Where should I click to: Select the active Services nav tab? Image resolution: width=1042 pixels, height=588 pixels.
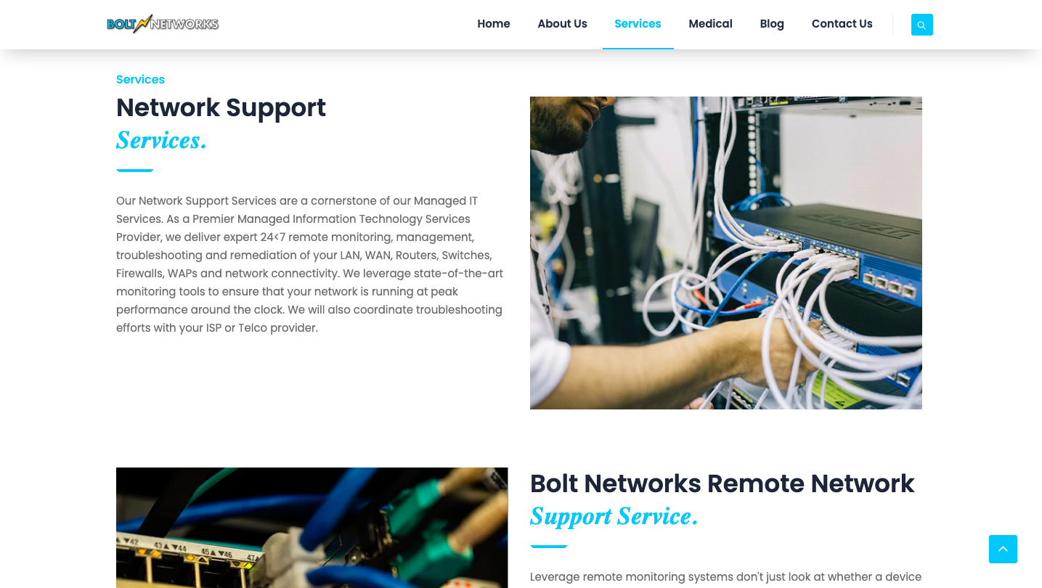pos(638,24)
